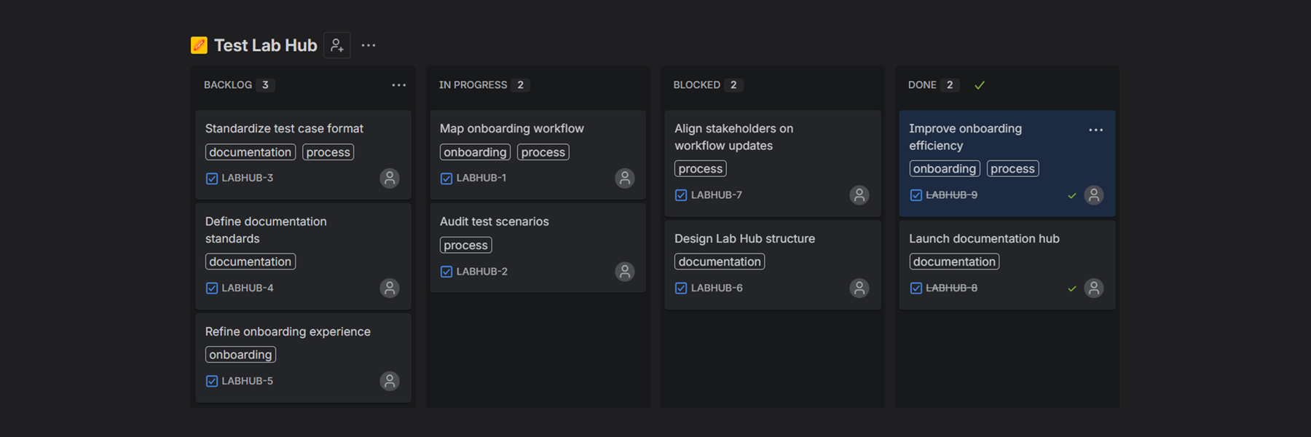Click the In Progress column header
The width and height of the screenshot is (1311, 437).
coord(473,85)
